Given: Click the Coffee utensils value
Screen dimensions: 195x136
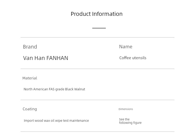Looking at the screenshot, I should [133, 58].
